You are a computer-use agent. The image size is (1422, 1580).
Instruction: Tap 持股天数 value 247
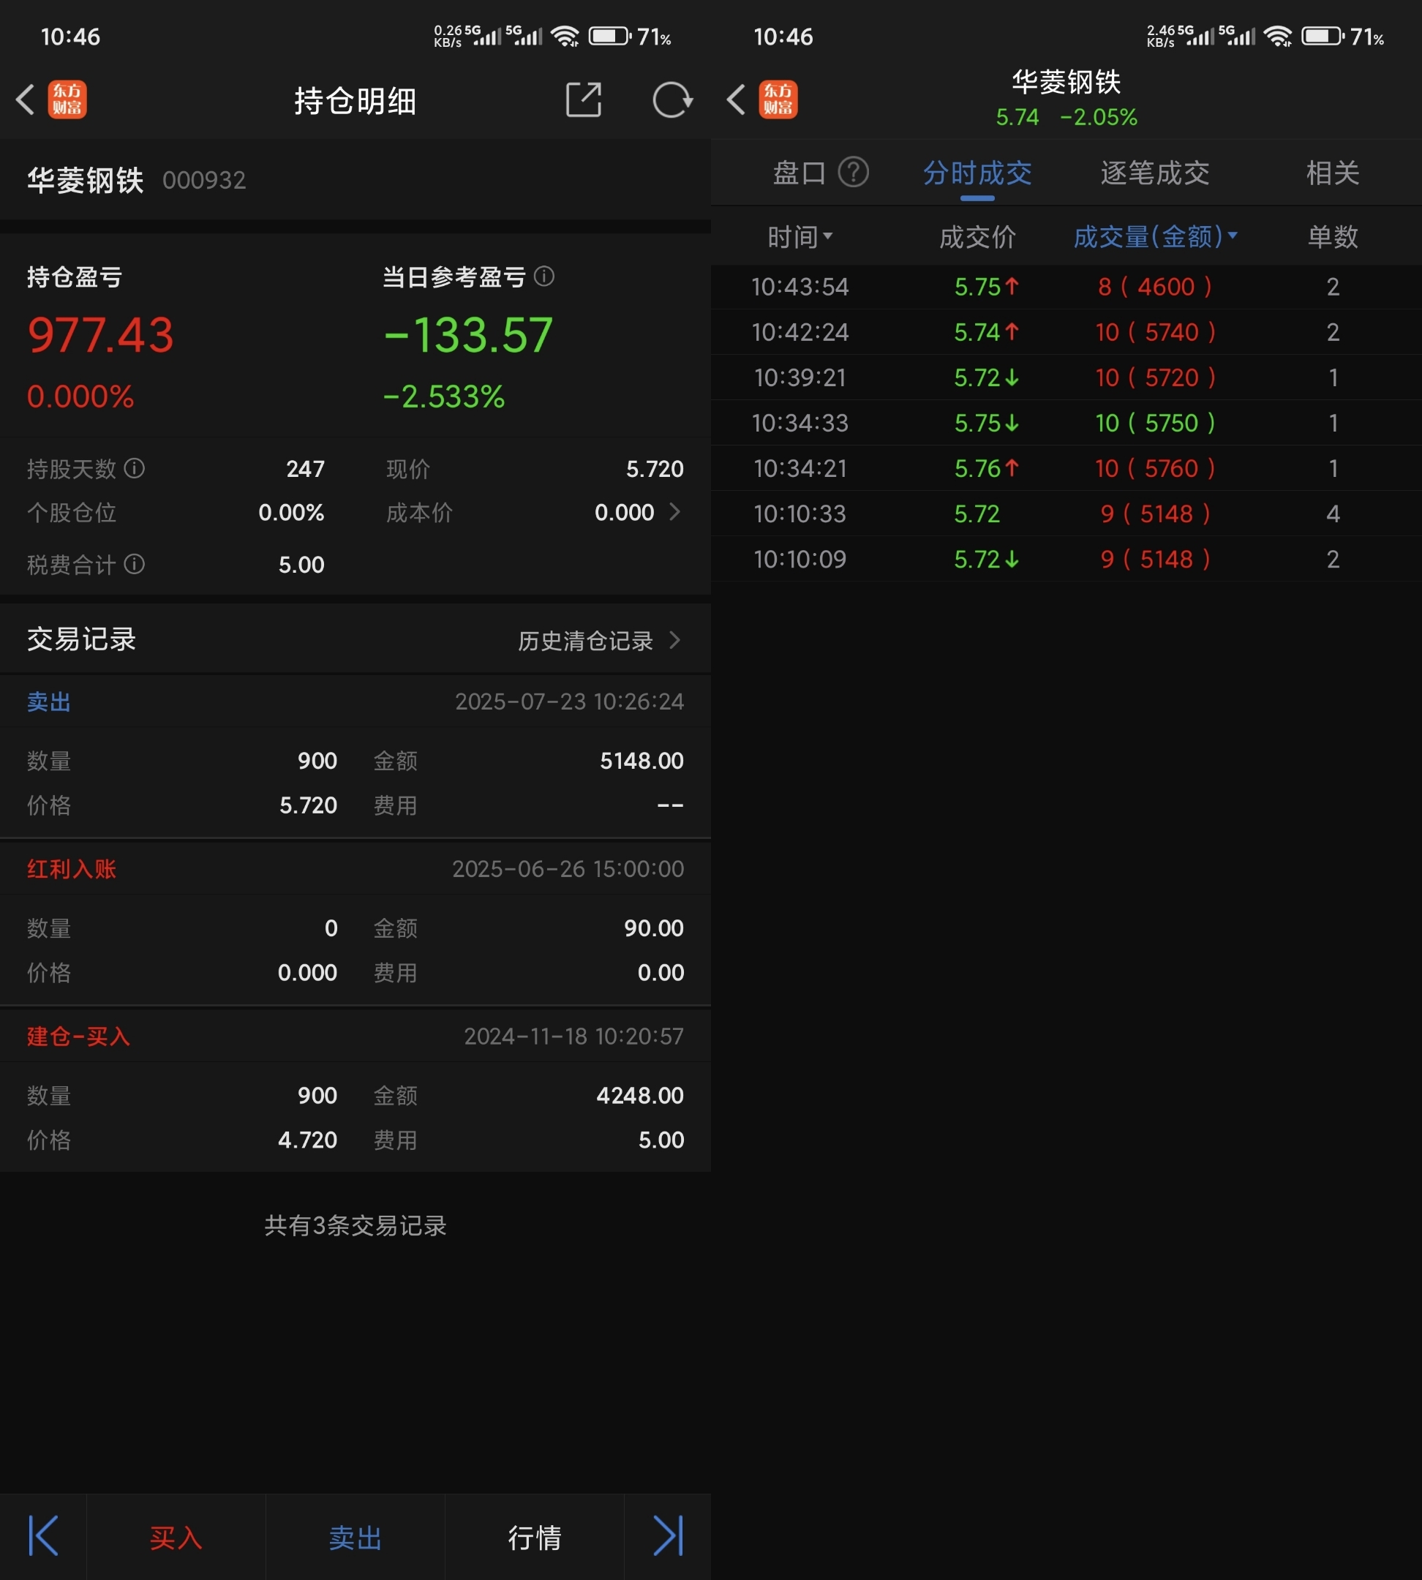pos(306,469)
